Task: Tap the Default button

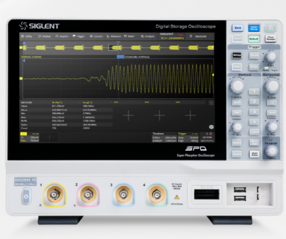Action: point(254,39)
